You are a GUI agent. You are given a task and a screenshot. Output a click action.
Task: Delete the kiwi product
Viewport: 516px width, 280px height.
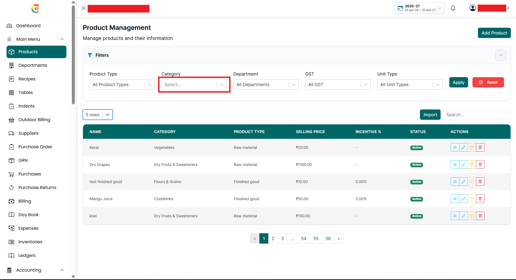coord(480,216)
